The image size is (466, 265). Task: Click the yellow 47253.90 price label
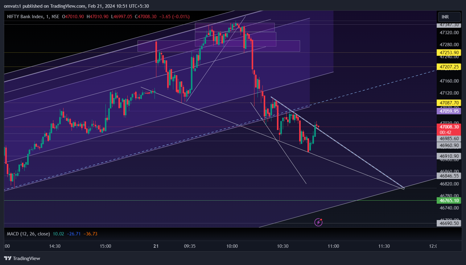tap(449, 53)
